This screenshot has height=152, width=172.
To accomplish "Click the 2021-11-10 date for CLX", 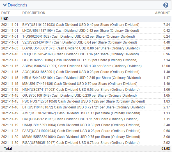I will (10, 54).
